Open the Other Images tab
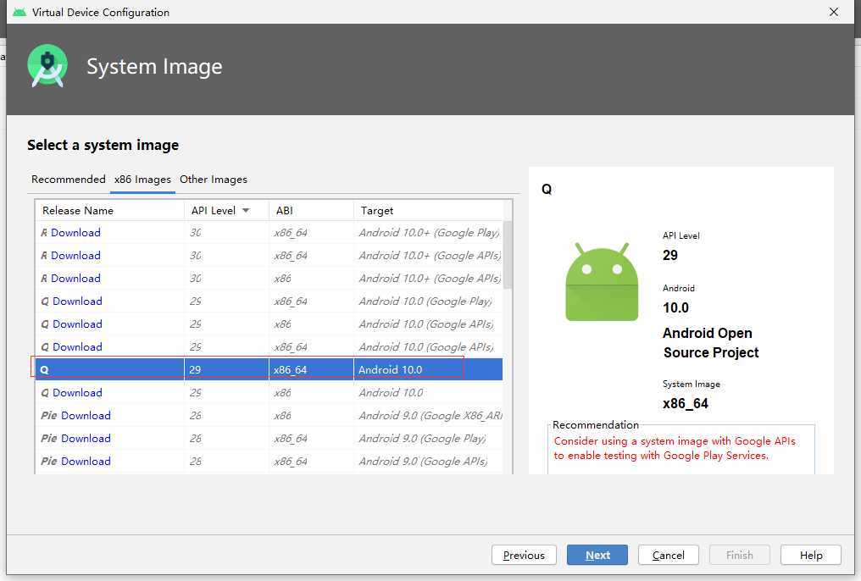This screenshot has width=861, height=581. (x=214, y=180)
